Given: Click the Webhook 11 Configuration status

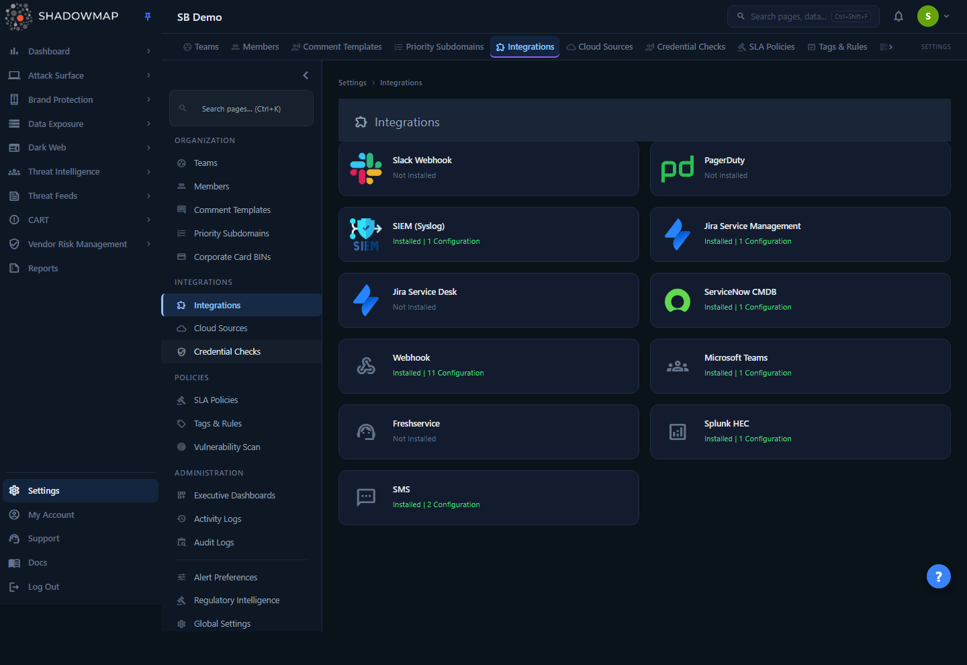Looking at the screenshot, I should (438, 373).
